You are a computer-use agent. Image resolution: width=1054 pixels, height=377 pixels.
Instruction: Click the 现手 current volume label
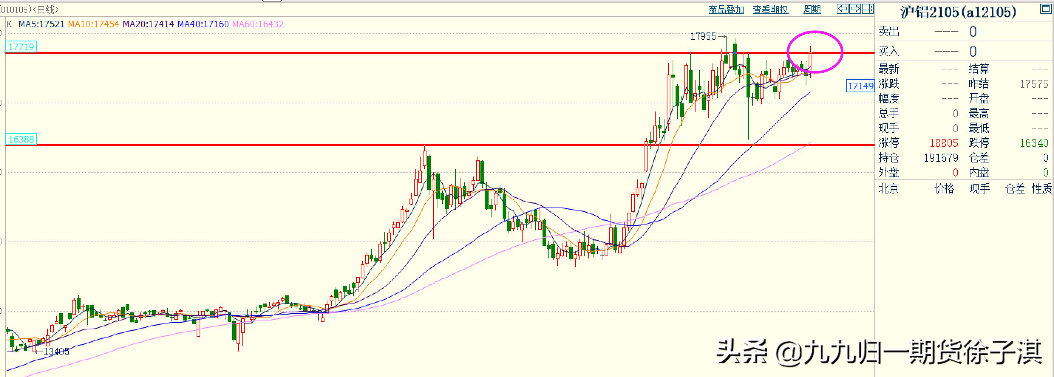coord(889,128)
